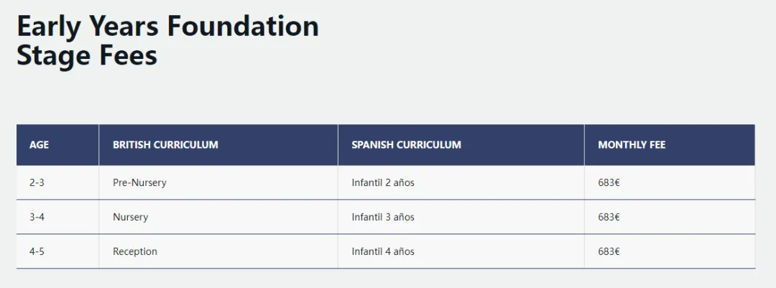Click the Pre-Nursery cell

click(218, 182)
